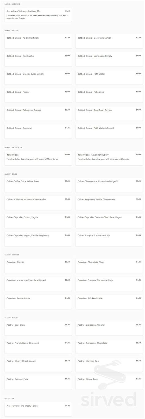The width and height of the screenshot is (145, 419).
Task: Click Cake Cupcake, Carrot, Vegan card
Action: click(x=38, y=221)
